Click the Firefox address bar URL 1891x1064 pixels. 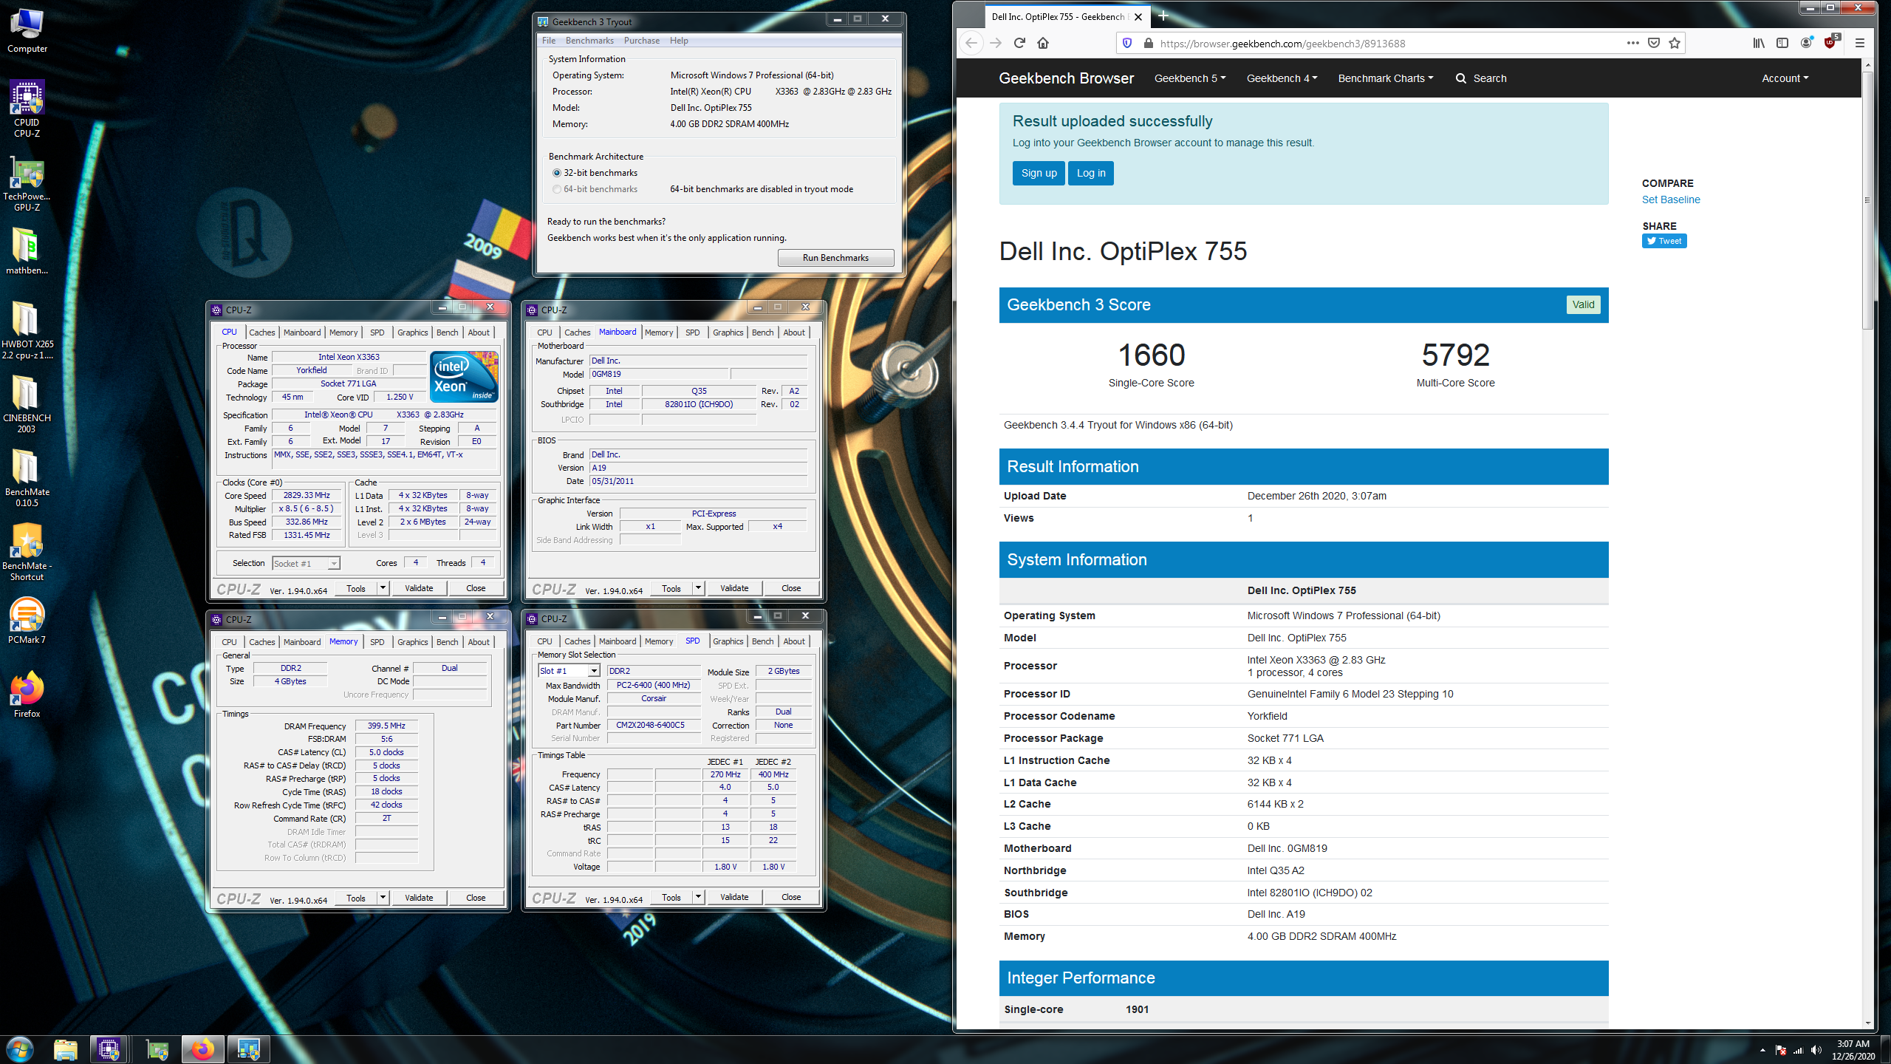1282,44
